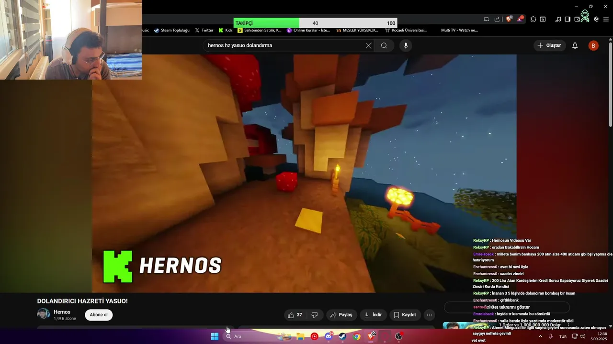Click the install app icon in address bar

[x=486, y=19]
